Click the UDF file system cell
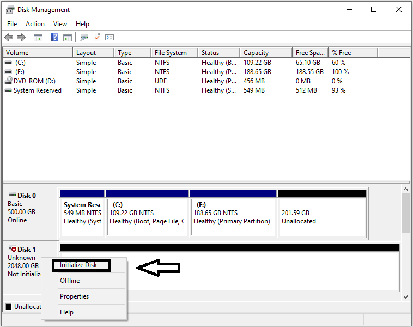This screenshot has width=413, height=327. point(161,81)
